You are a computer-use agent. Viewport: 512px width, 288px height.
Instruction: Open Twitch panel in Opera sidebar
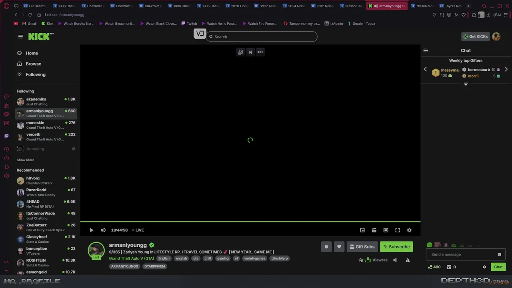pyautogui.click(x=6, y=136)
